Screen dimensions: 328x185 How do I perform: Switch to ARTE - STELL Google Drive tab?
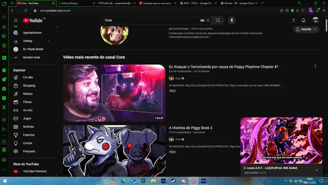(198, 3)
